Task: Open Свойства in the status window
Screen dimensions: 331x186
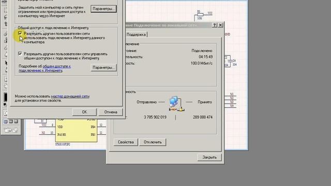Action: pyautogui.click(x=126, y=142)
